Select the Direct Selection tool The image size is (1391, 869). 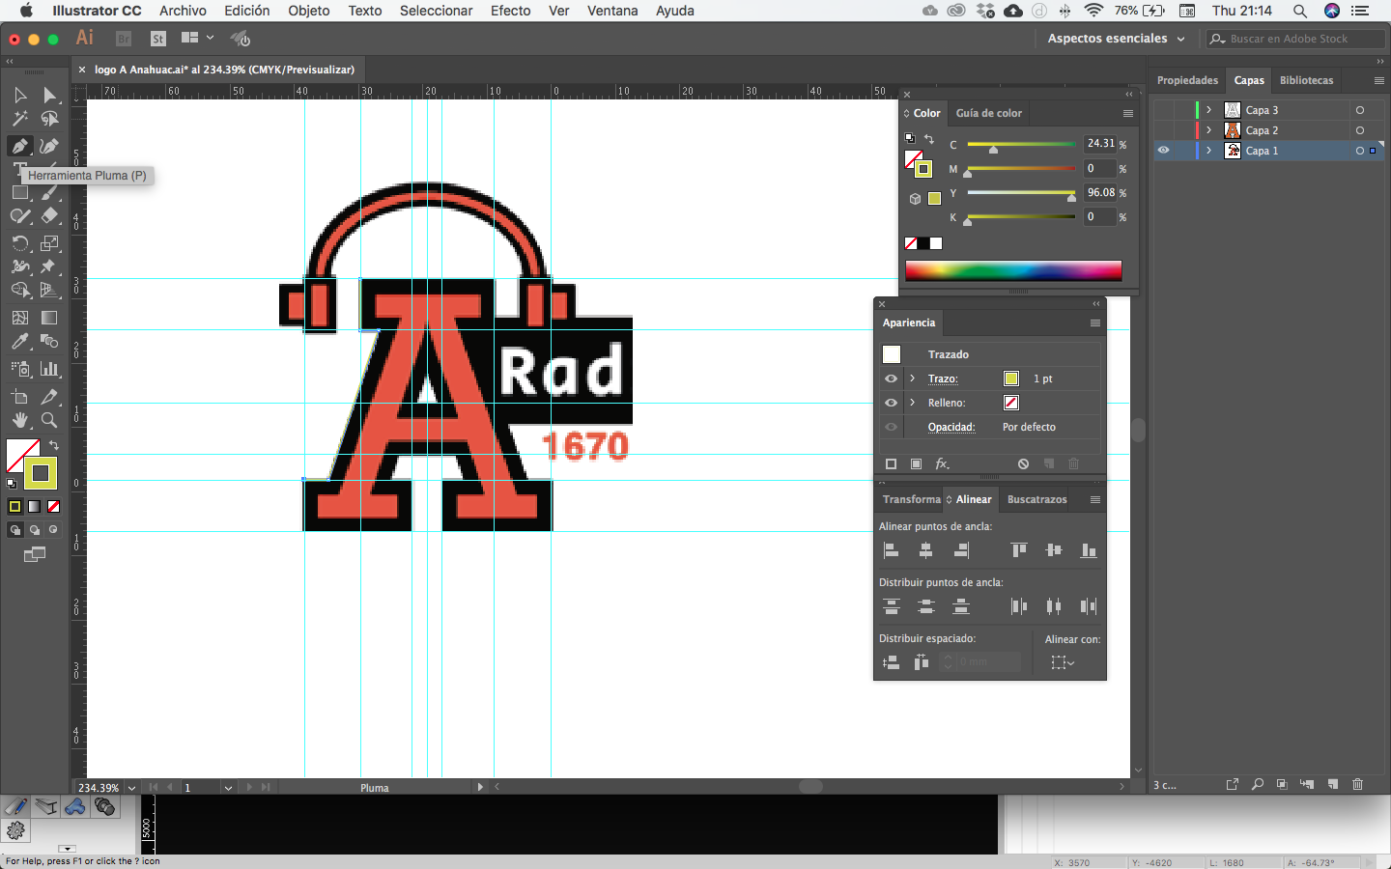[49, 95]
